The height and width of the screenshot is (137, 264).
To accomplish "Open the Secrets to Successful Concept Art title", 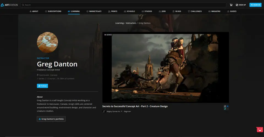I will (x=135, y=106).
